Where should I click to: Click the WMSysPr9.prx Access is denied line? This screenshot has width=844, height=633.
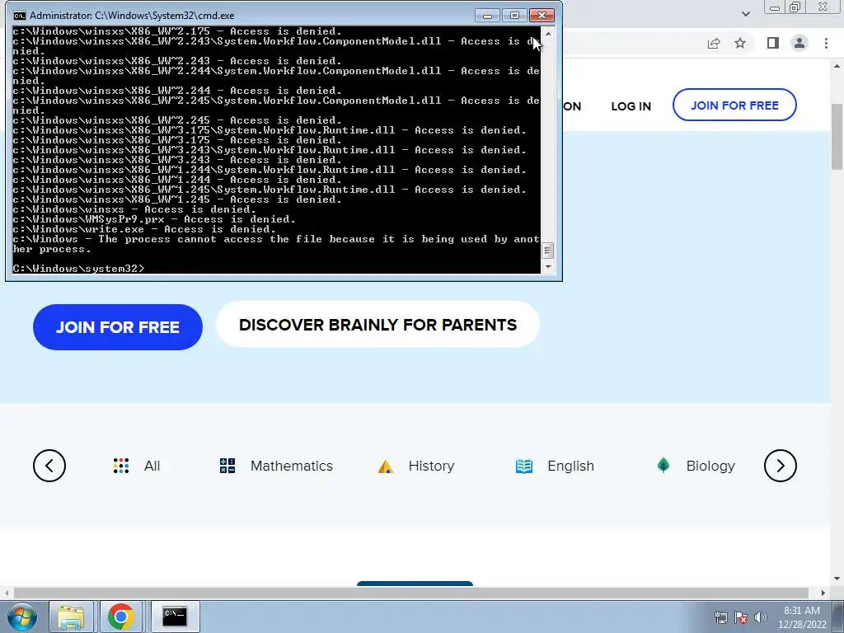pyautogui.click(x=154, y=219)
